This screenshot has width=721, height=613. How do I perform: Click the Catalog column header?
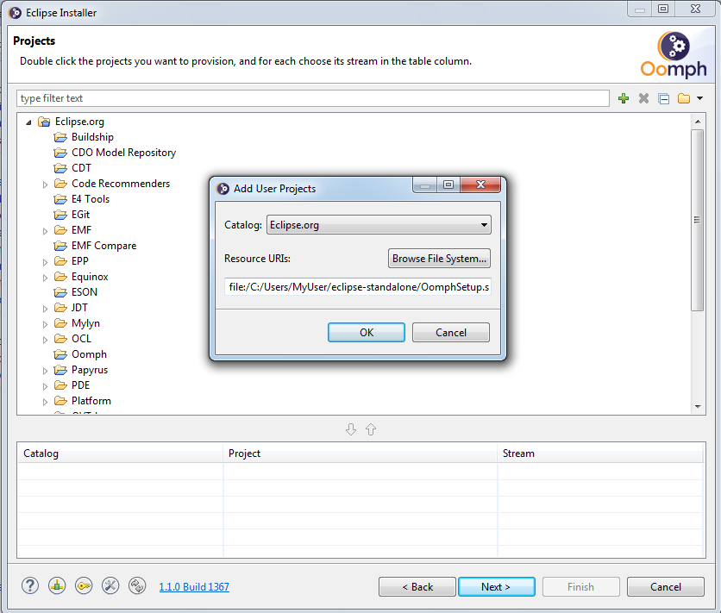pos(120,453)
